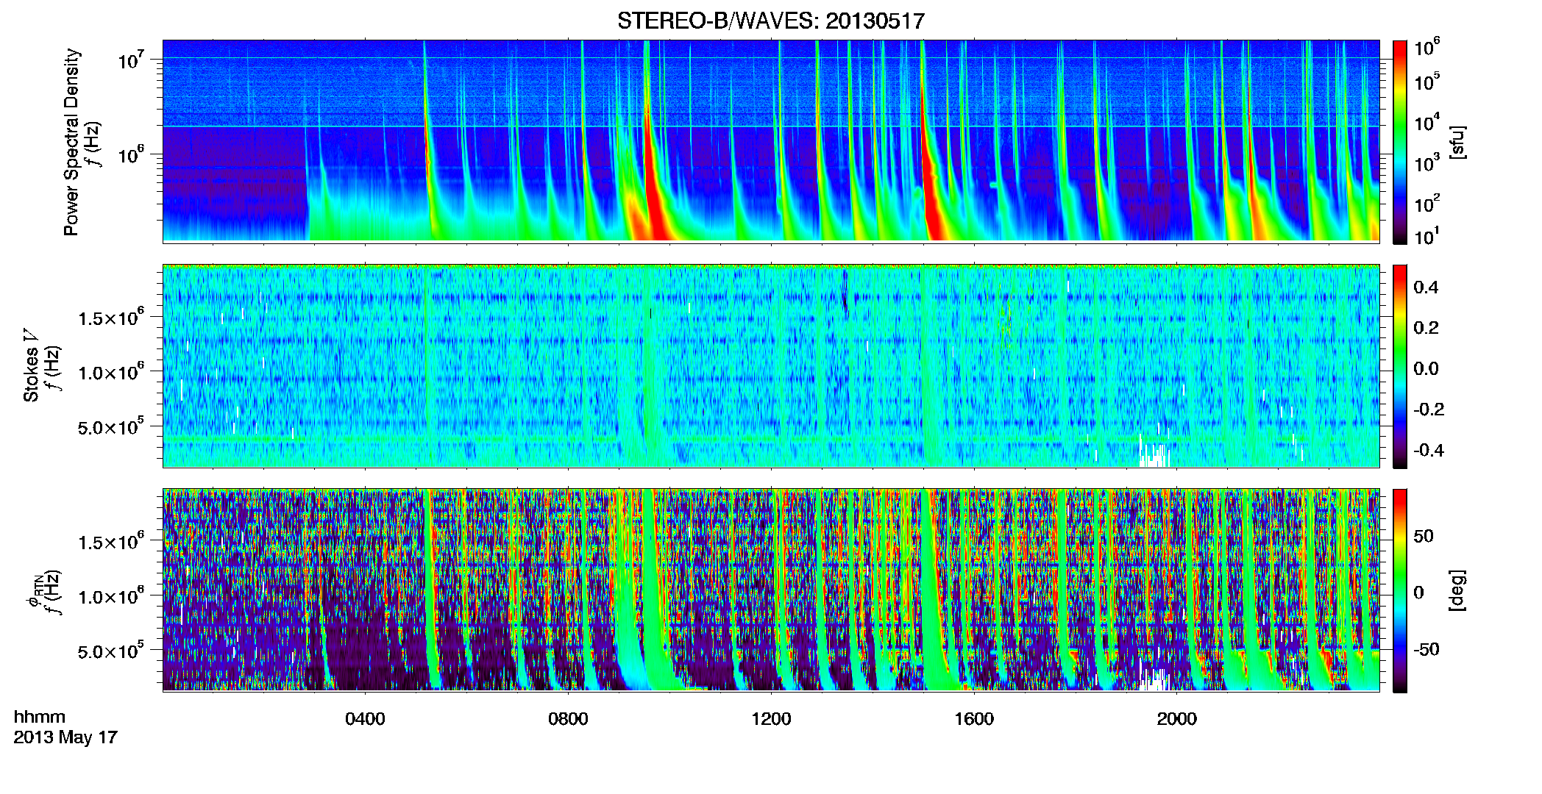The height and width of the screenshot is (794, 1542).
Task: Click inside the Power Spectral Density spectrogram
Action: pyautogui.click(x=771, y=141)
